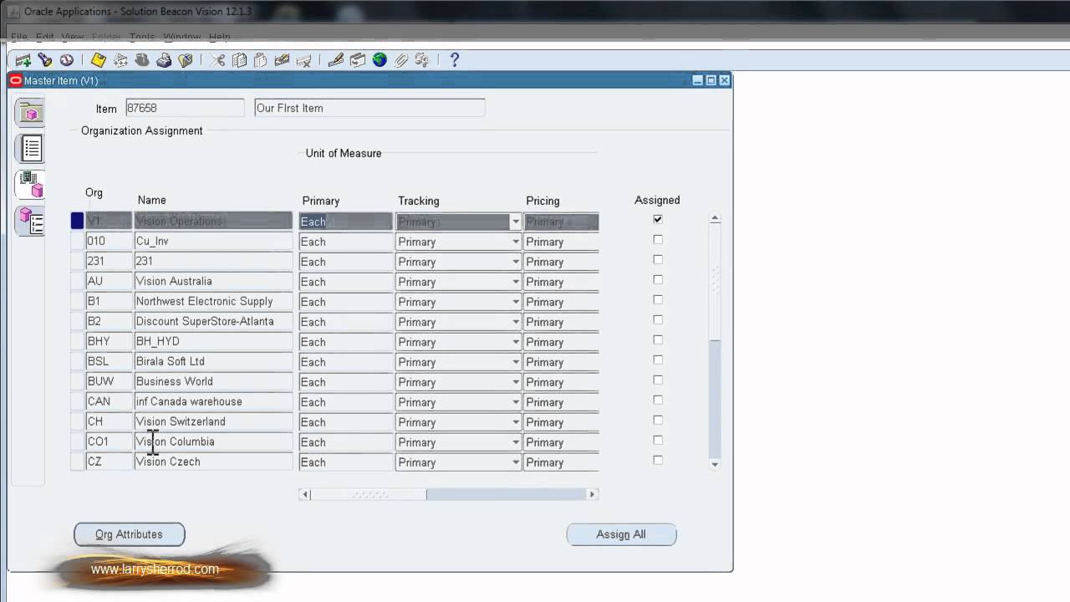The width and height of the screenshot is (1070, 602).
Task: Select the second sidebar tab with list sheet
Action: pyautogui.click(x=30, y=149)
